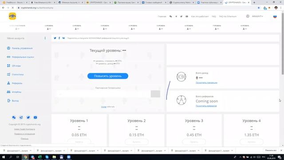
Task: Open Рефералы in sidebar menu
Action: [x=15, y=83]
